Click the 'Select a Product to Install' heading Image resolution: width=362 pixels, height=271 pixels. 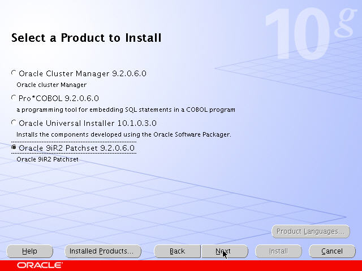pyautogui.click(x=86, y=38)
